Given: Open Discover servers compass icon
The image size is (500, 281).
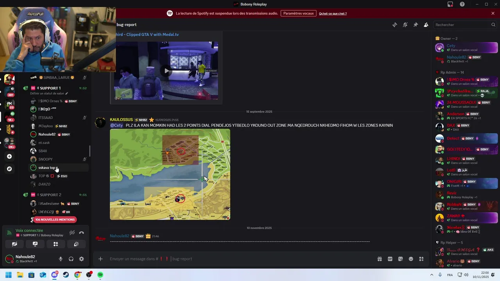Looking at the screenshot, I should pos(9,169).
